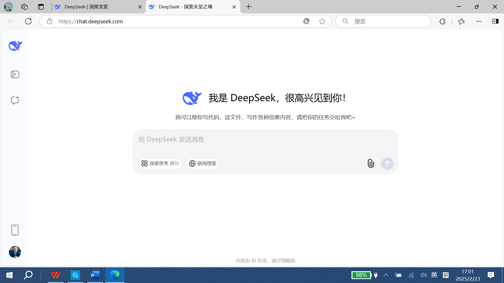The height and width of the screenshot is (283, 504).
Task: Open the notification center icon
Action: click(x=491, y=275)
